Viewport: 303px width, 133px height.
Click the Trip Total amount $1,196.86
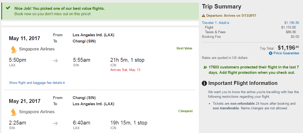coord(288,48)
